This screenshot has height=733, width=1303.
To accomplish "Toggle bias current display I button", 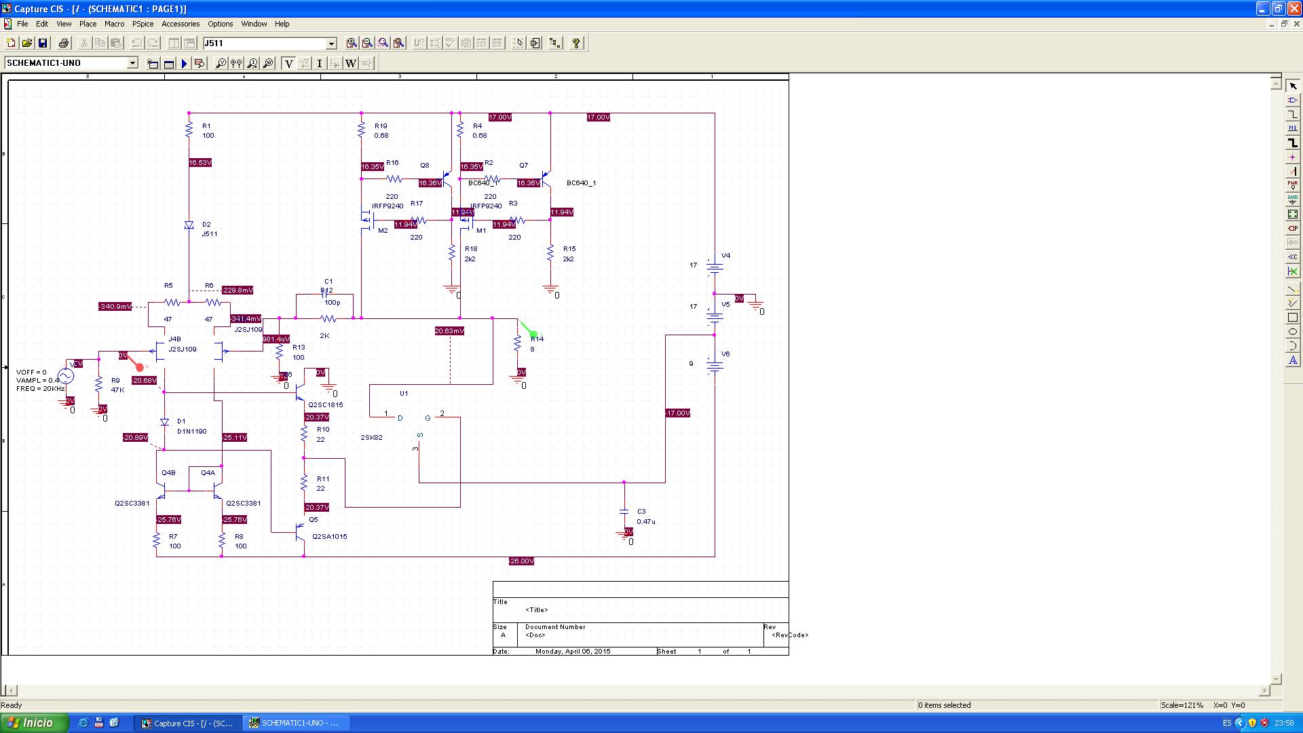I will click(x=320, y=63).
